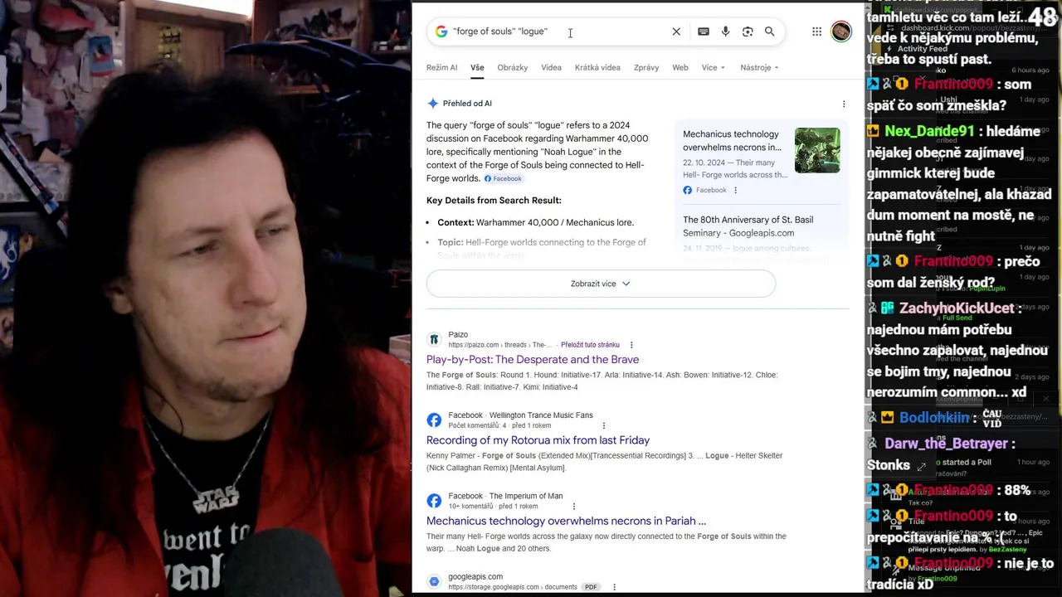Click the magnifier search submit icon
Image resolution: width=1062 pixels, height=597 pixels.
pyautogui.click(x=770, y=32)
